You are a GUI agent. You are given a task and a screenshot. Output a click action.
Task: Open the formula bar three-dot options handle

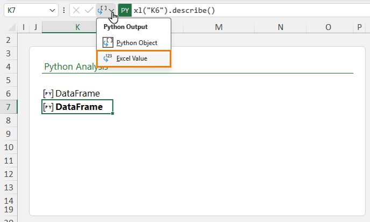pyautogui.click(x=64, y=10)
